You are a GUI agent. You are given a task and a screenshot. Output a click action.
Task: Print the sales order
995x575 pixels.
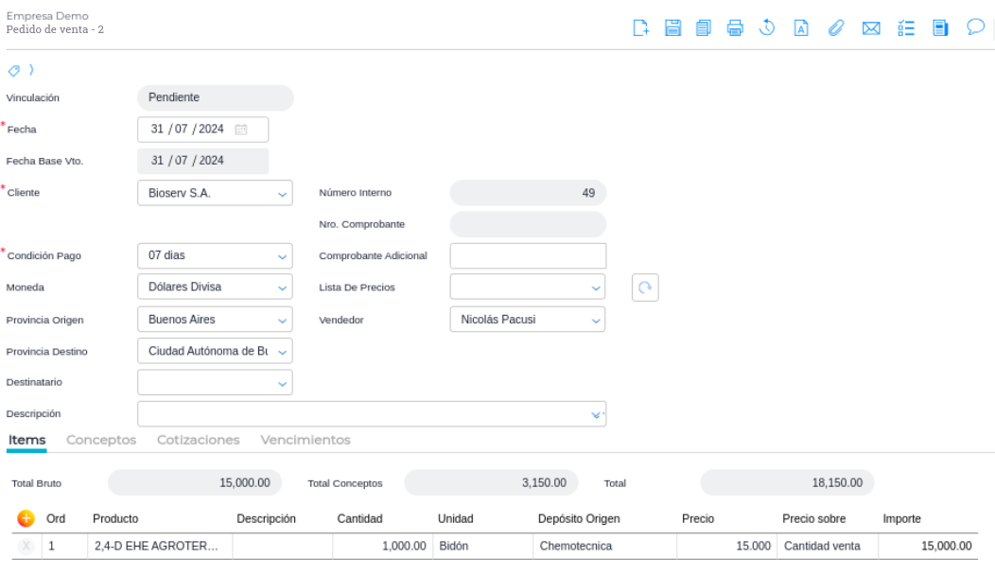point(735,28)
